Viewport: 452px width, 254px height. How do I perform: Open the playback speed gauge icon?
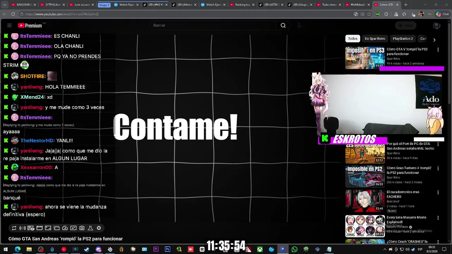click(x=65, y=228)
